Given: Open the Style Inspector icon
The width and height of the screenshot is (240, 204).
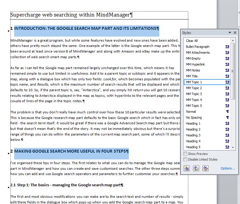Looking at the screenshot, I should [x=196, y=168].
